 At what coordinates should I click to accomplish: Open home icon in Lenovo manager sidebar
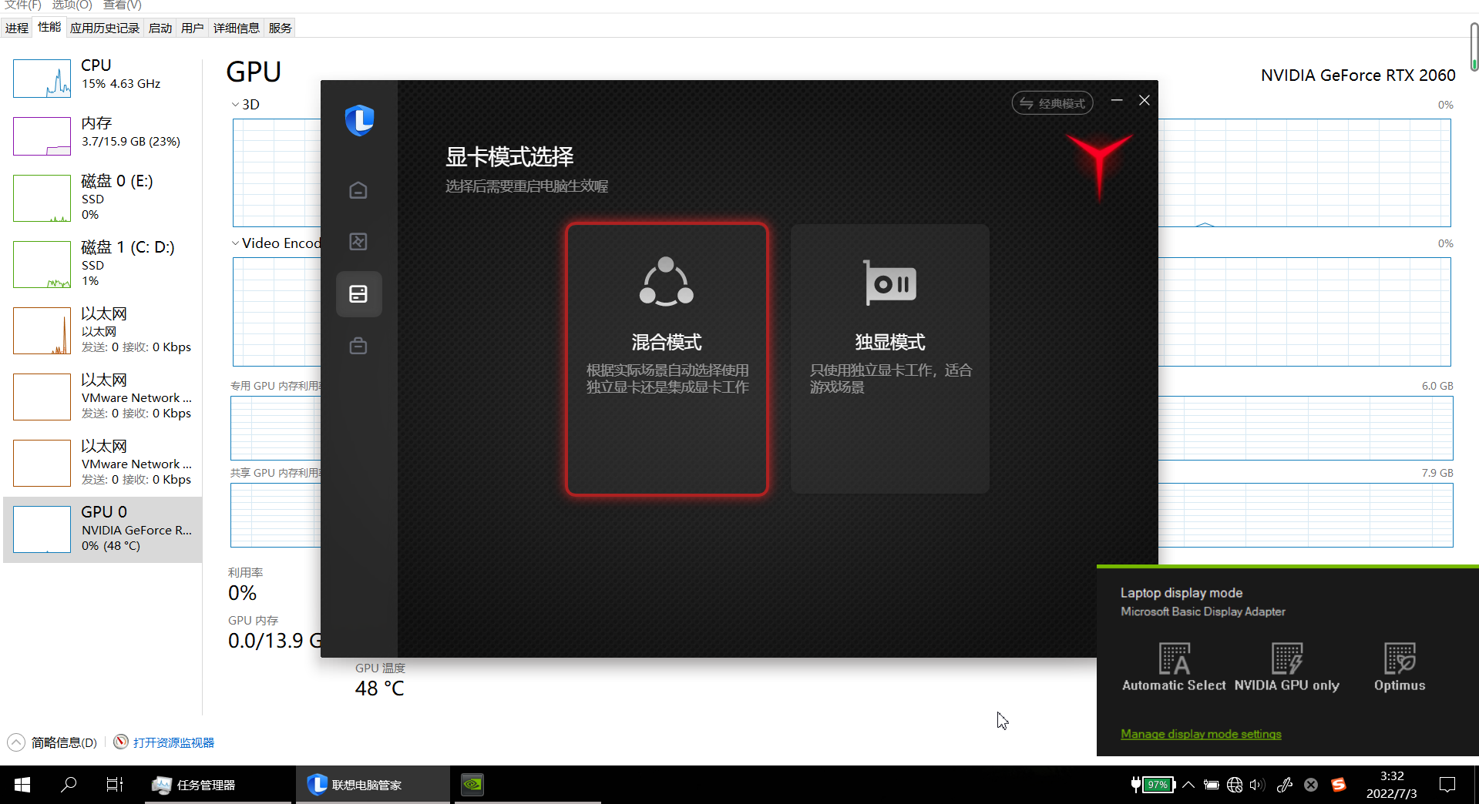coord(358,190)
